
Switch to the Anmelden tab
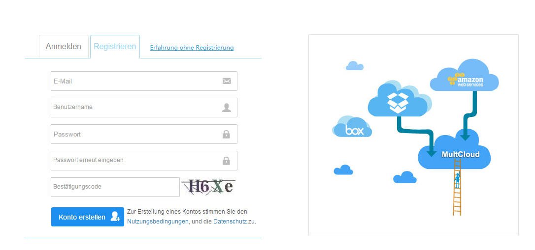64,46
